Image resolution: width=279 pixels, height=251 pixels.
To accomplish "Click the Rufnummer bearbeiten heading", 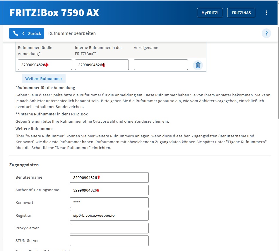I will click(x=72, y=33).
